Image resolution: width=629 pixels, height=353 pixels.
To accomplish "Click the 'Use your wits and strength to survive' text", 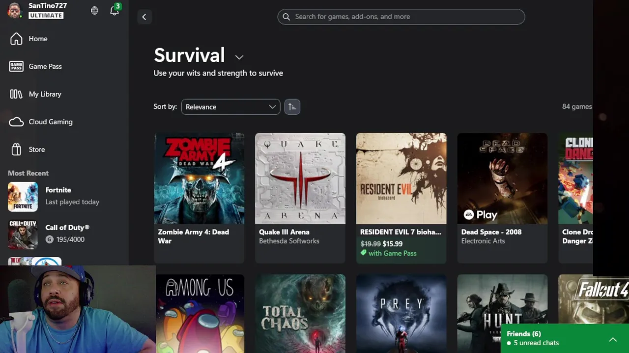I will pyautogui.click(x=218, y=73).
